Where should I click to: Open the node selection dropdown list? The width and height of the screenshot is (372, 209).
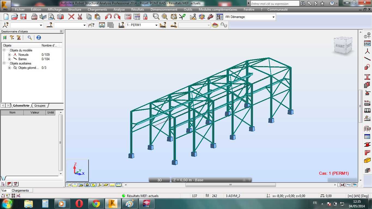click(41, 25)
